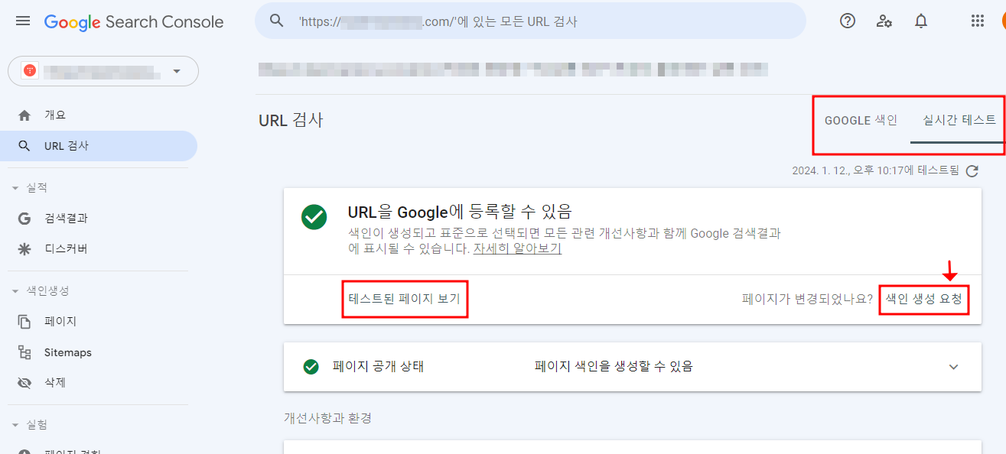Screen dimensions: 1006x454
Task: Open the hamburger main menu
Action: coord(23,21)
